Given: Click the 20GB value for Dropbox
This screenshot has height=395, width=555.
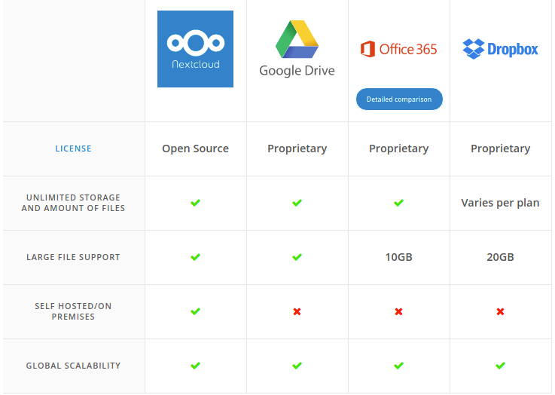Looking at the screenshot, I should tap(500, 257).
